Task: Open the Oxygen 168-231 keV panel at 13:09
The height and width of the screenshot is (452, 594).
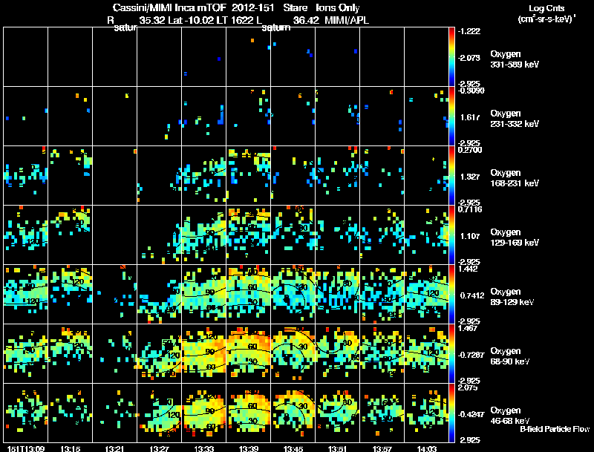Action: (x=26, y=175)
